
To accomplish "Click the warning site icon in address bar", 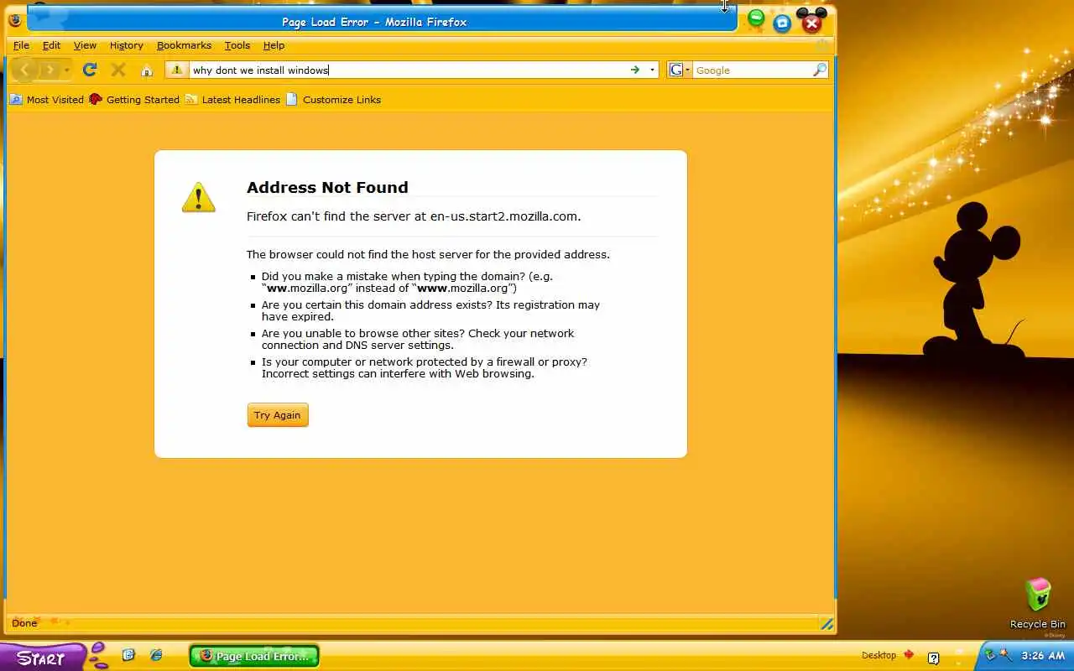I will click(x=176, y=70).
